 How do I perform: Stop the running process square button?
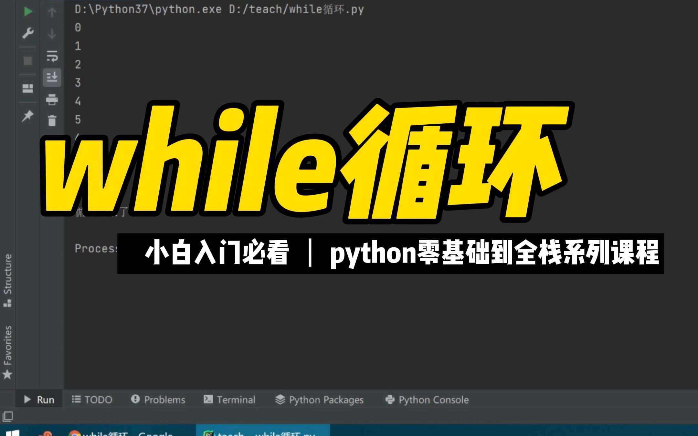pos(28,61)
